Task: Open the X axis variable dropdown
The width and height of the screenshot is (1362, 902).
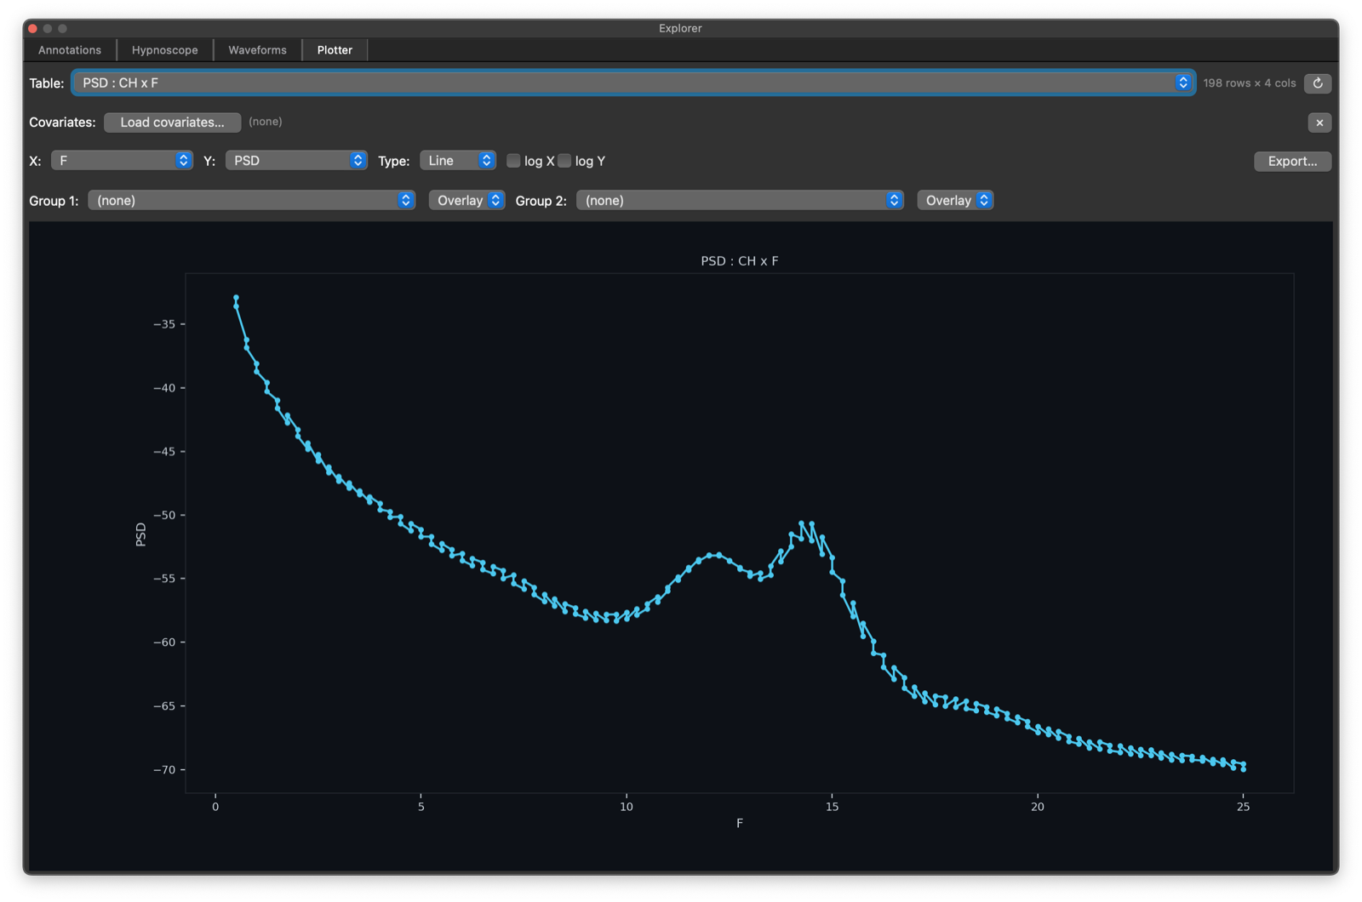Action: pos(122,161)
